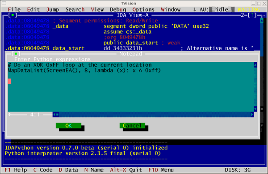Open the Edit menu
The height and width of the screenshot is (174, 268).
[33, 9]
